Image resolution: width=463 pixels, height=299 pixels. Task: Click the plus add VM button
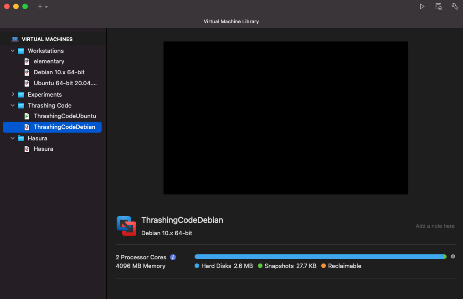pyautogui.click(x=40, y=6)
